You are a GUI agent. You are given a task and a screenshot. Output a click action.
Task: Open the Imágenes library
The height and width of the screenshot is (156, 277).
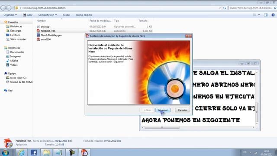(16, 56)
